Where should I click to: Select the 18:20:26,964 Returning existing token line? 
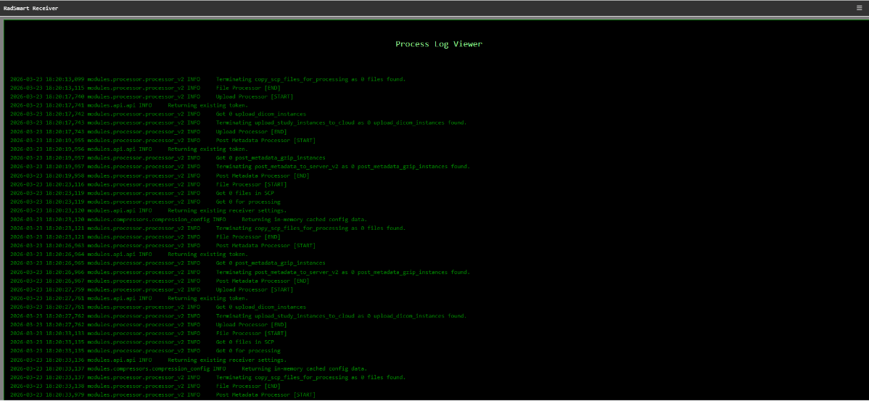click(x=129, y=255)
